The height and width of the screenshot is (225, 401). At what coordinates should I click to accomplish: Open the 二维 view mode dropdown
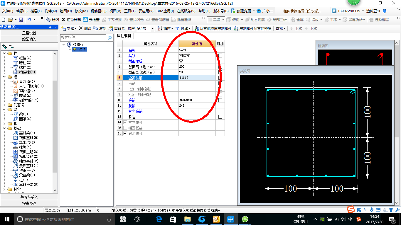pyautogui.click(x=223, y=20)
